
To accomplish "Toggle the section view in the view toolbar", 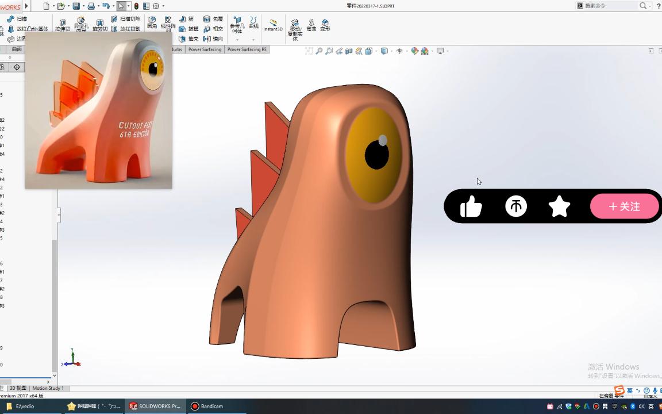I will pyautogui.click(x=349, y=51).
